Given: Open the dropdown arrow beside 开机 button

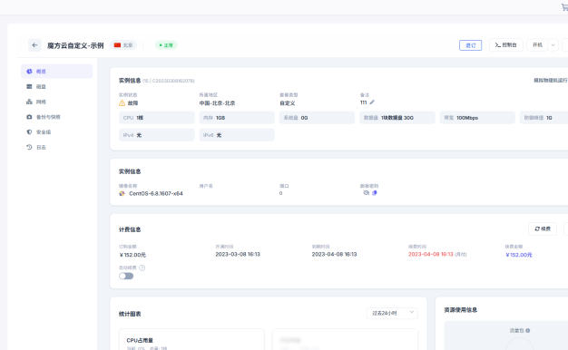Looking at the screenshot, I should point(553,45).
